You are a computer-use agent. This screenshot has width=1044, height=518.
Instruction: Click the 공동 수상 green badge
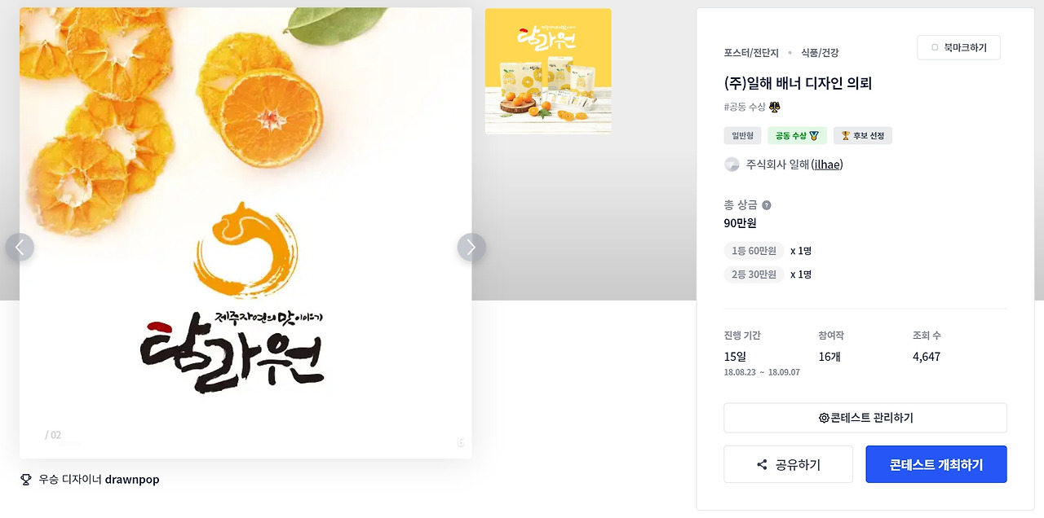(798, 135)
